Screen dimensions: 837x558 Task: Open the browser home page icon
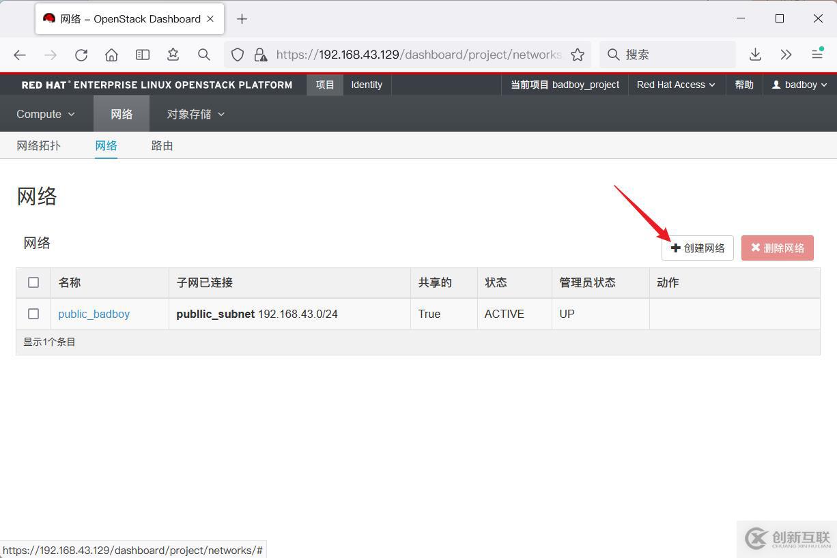coord(112,55)
